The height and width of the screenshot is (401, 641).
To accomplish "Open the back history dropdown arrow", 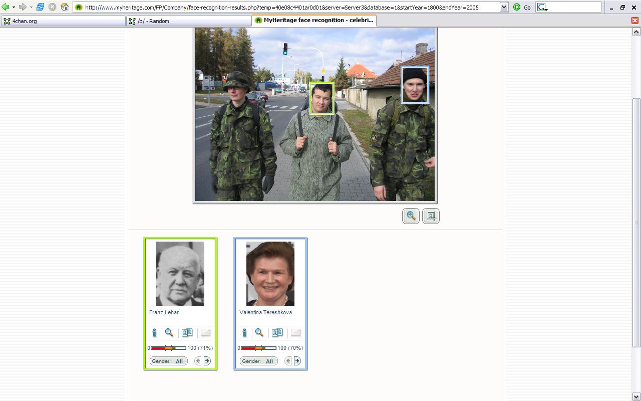I will click(x=14, y=7).
